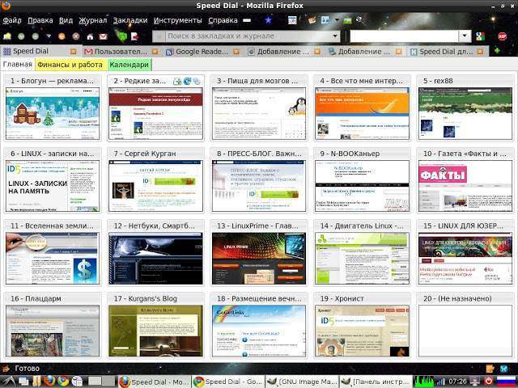The width and height of the screenshot is (518, 388).
Task: Click the orange icon in the status bar
Action: (490, 369)
